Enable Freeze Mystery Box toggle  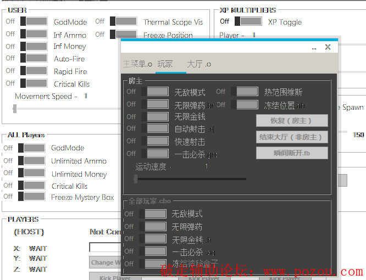[31, 197]
